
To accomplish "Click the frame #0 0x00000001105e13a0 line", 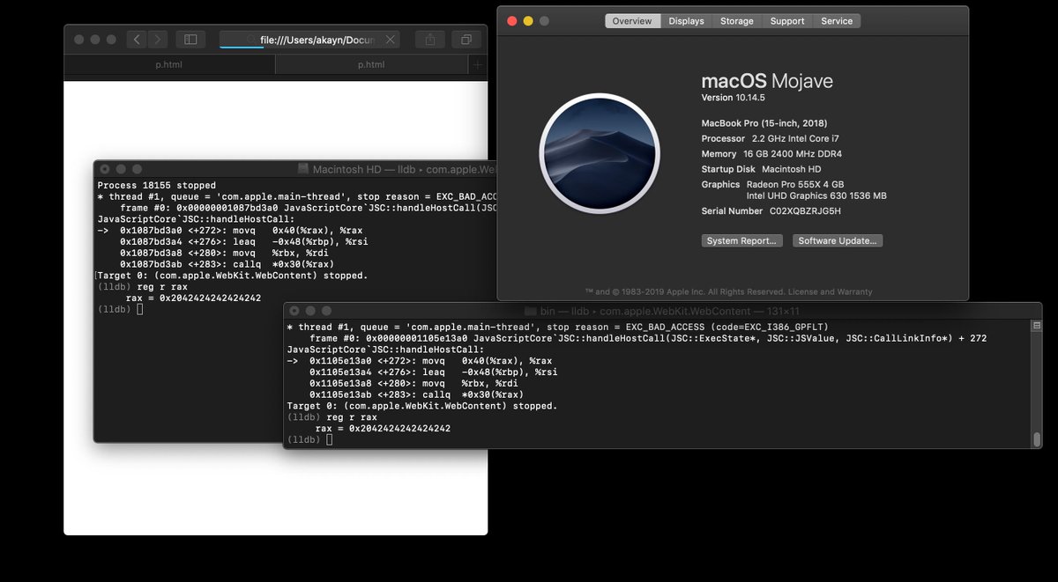I will 648,338.
